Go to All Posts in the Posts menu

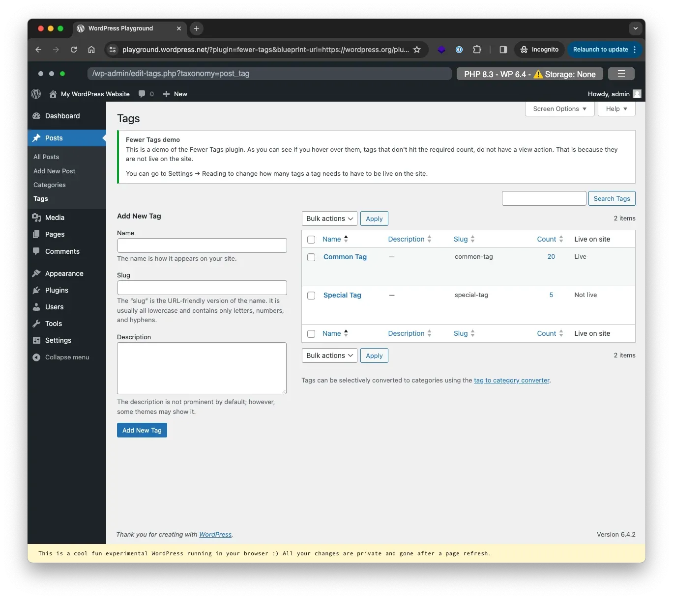point(46,157)
